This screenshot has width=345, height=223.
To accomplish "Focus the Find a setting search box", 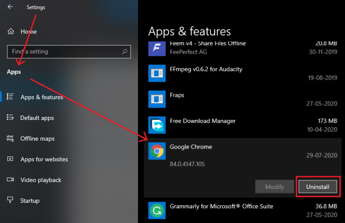I will click(69, 52).
